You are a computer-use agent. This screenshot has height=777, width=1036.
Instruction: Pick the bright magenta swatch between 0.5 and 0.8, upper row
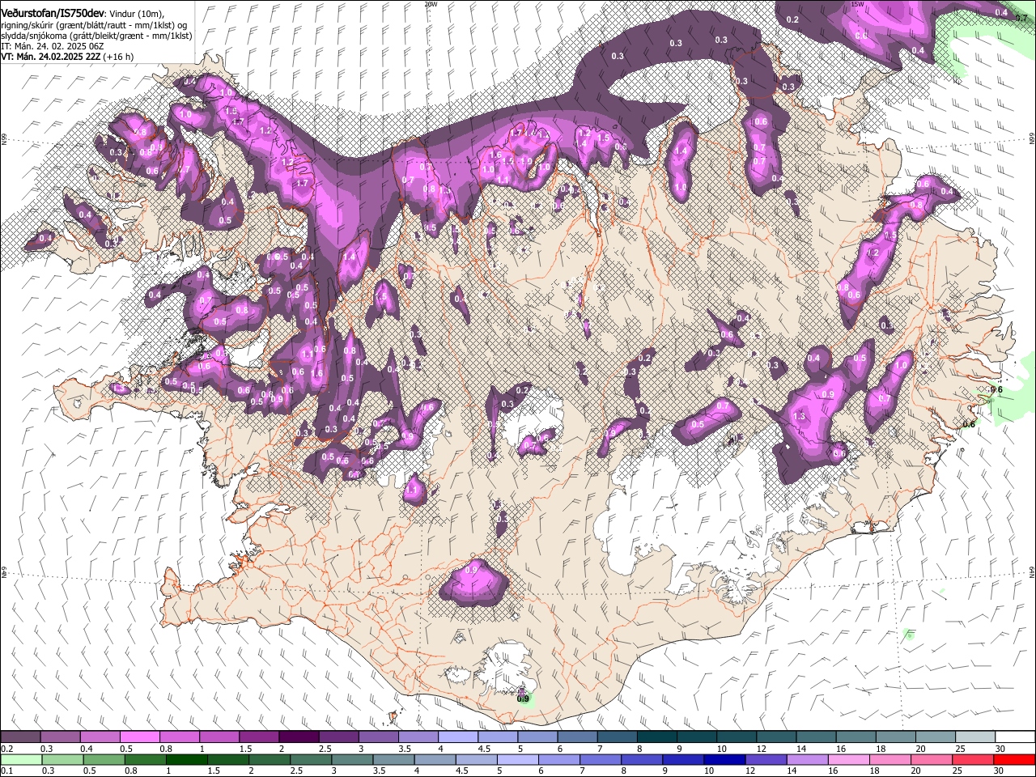[x=140, y=737]
